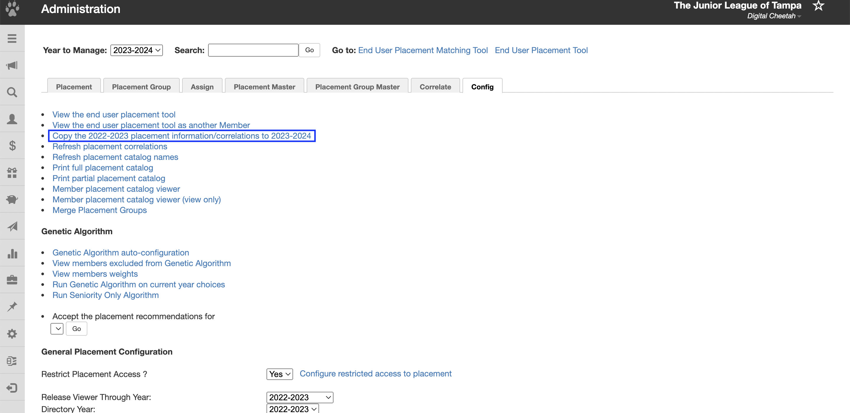The width and height of the screenshot is (850, 413).
Task: Open the Restrict Placement Access Yes dropdown
Action: (279, 374)
